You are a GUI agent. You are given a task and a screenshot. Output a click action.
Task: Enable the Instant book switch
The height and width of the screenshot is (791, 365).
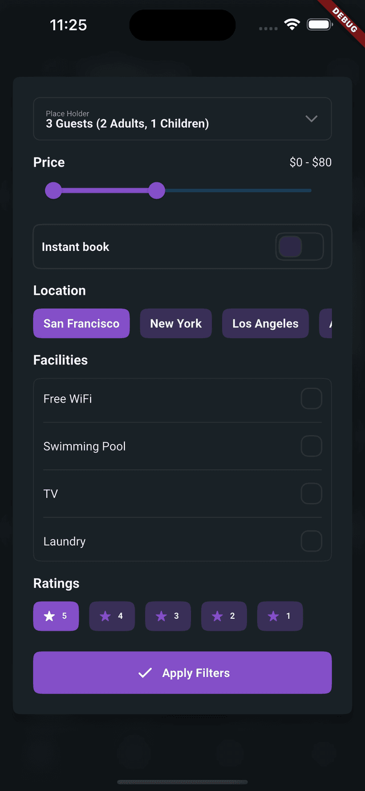click(300, 247)
